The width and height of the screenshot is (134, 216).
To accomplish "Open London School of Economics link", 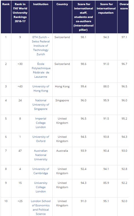I will point(41,207).
